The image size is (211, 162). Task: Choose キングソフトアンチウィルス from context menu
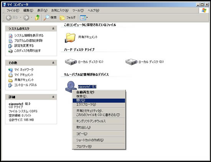click(x=99, y=121)
